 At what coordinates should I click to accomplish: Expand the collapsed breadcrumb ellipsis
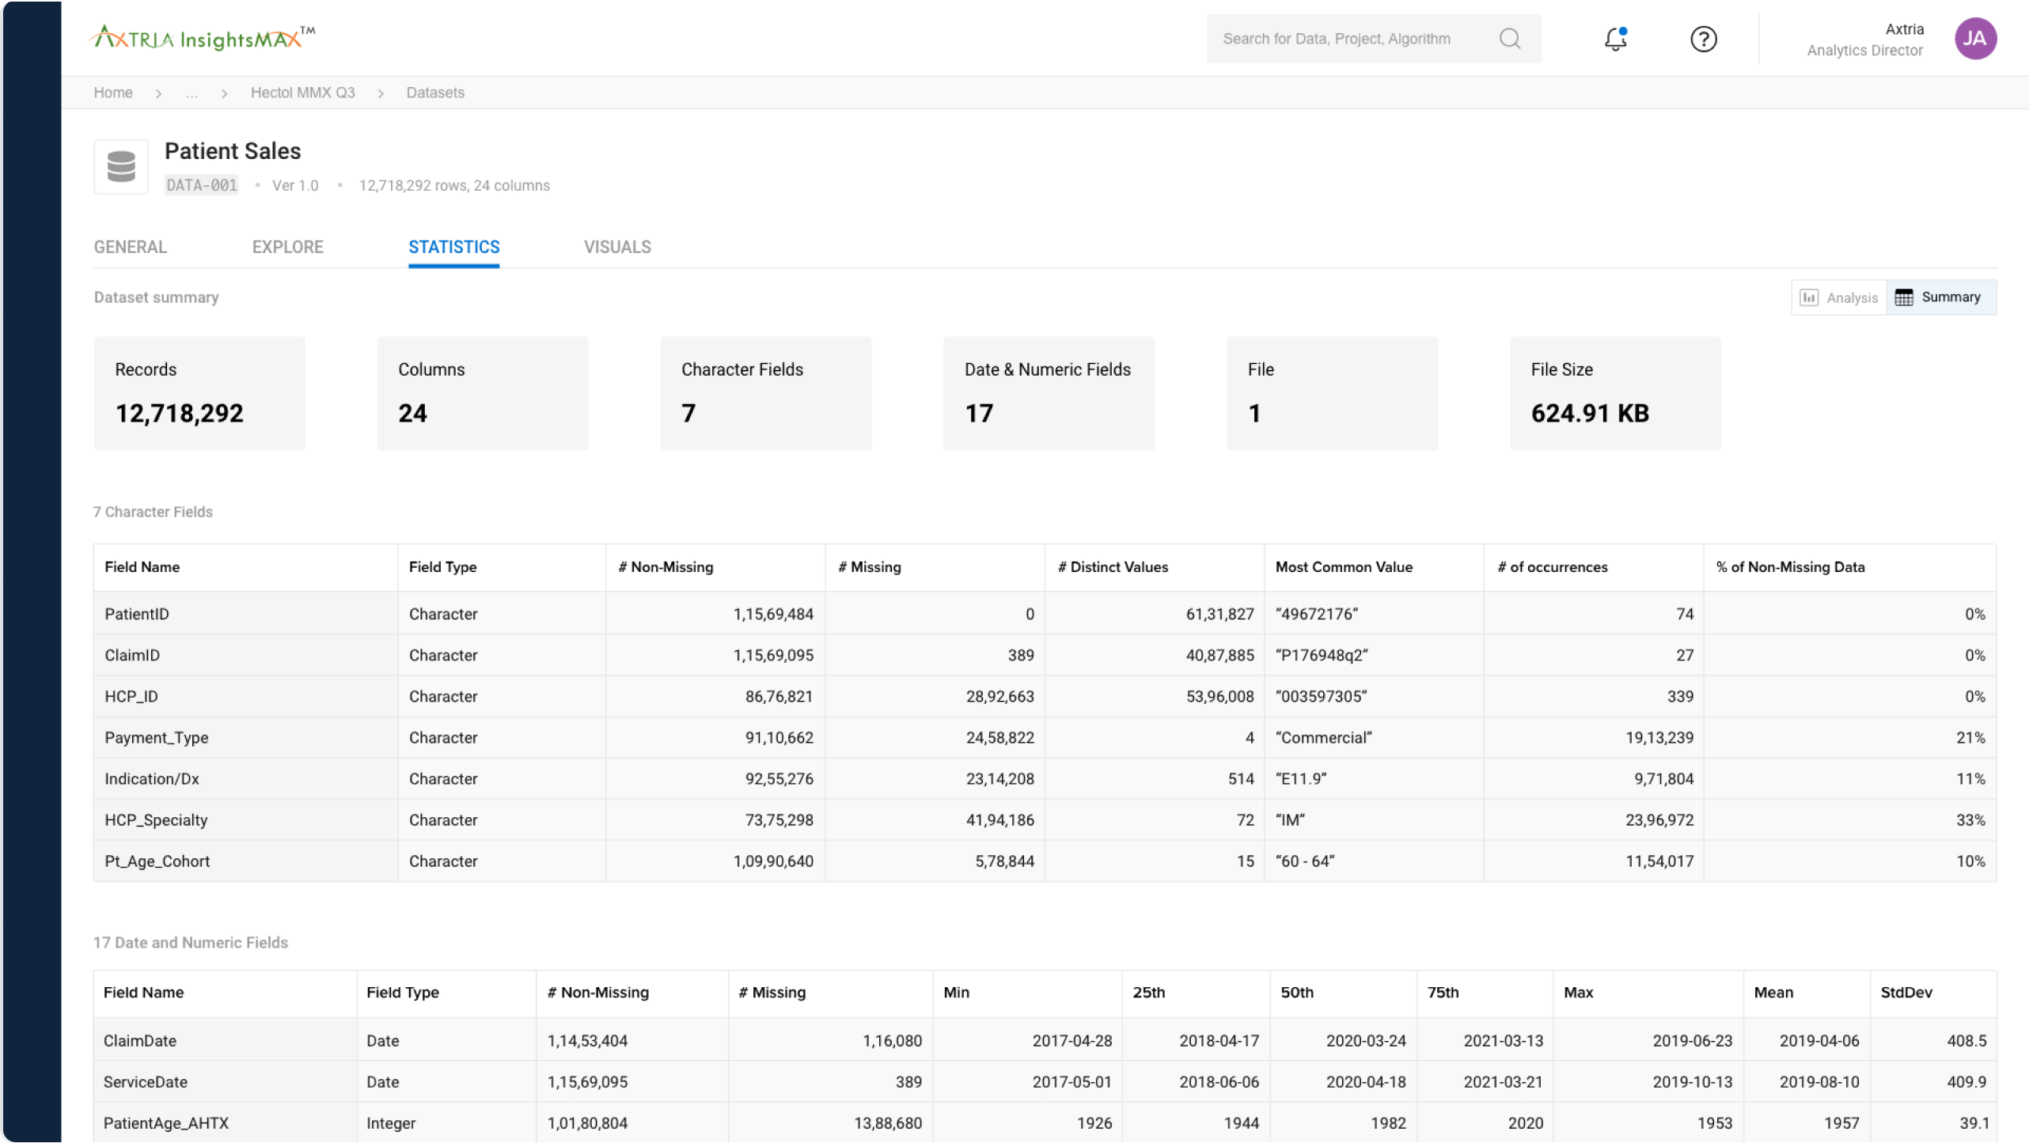pos(192,93)
